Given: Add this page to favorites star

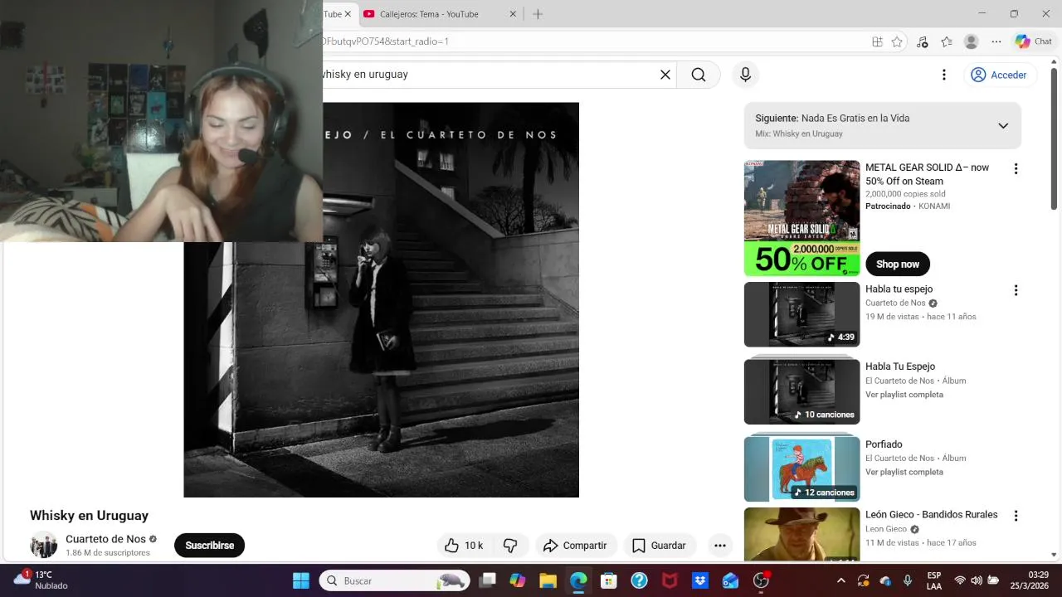Looking at the screenshot, I should [x=897, y=41].
